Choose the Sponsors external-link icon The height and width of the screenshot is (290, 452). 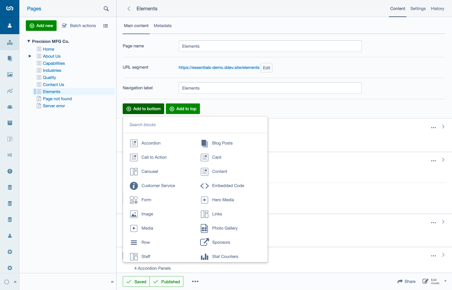pyautogui.click(x=204, y=242)
